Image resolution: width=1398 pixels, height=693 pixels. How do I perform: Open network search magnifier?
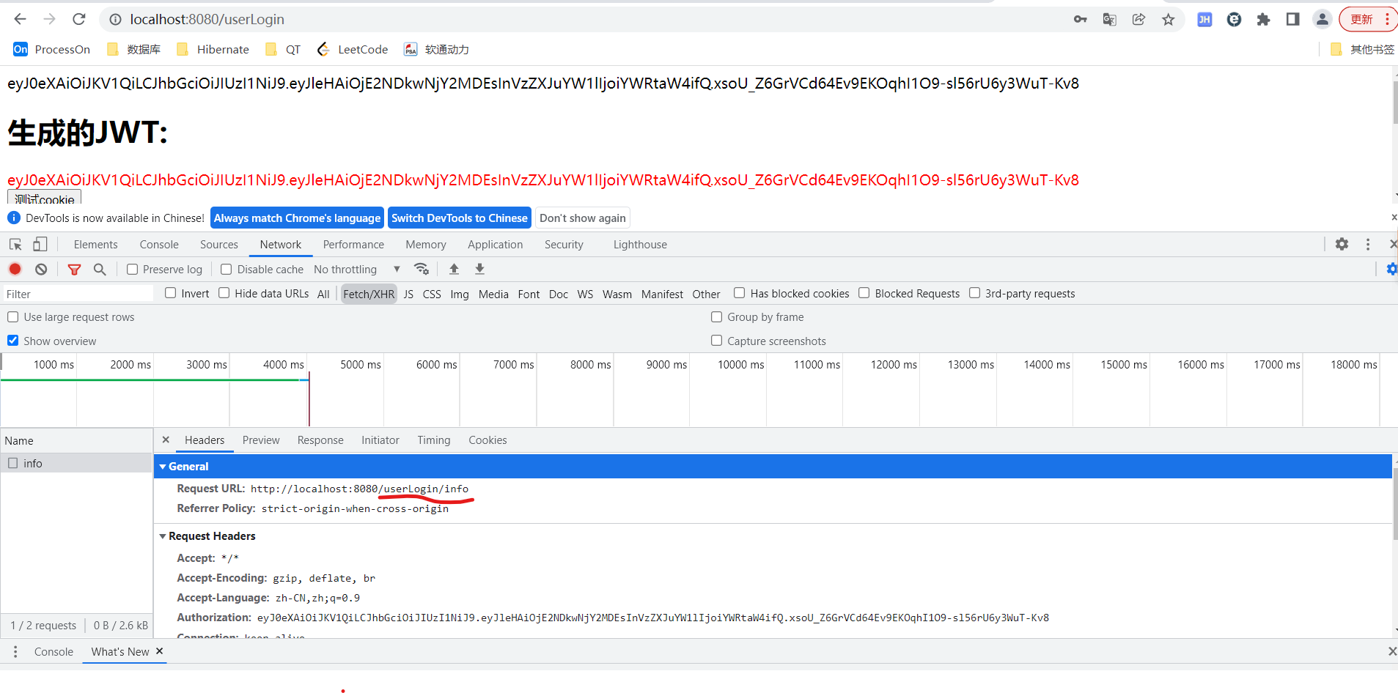[x=100, y=270]
